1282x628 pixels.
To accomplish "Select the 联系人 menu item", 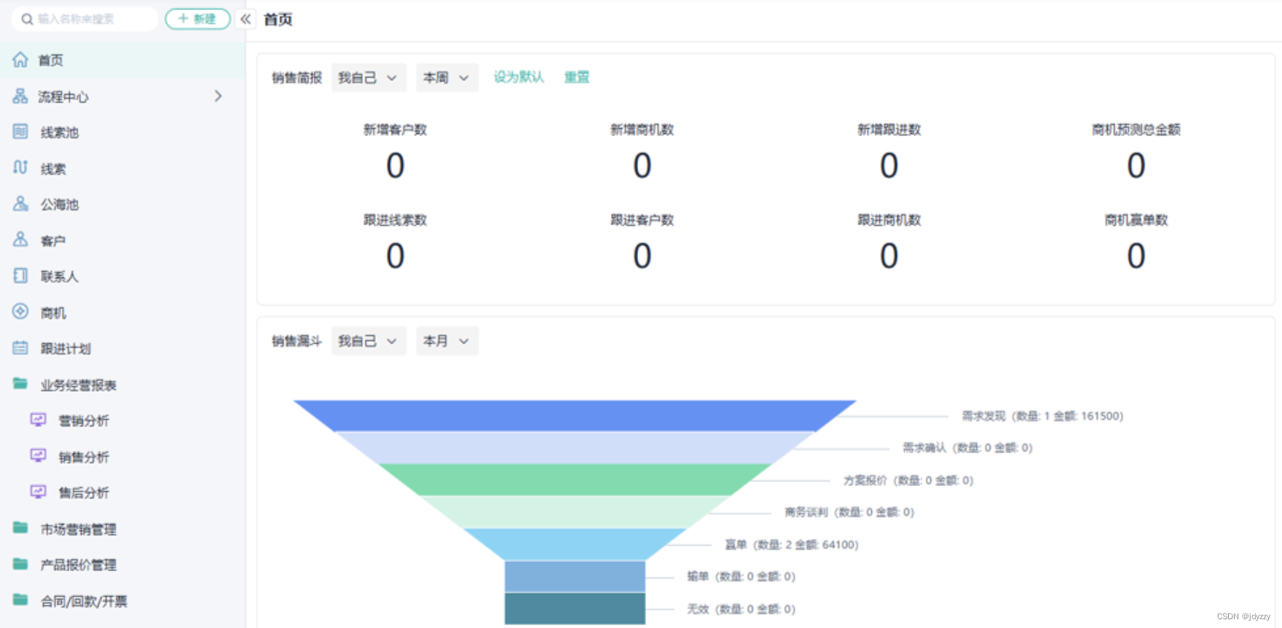I will coord(122,275).
